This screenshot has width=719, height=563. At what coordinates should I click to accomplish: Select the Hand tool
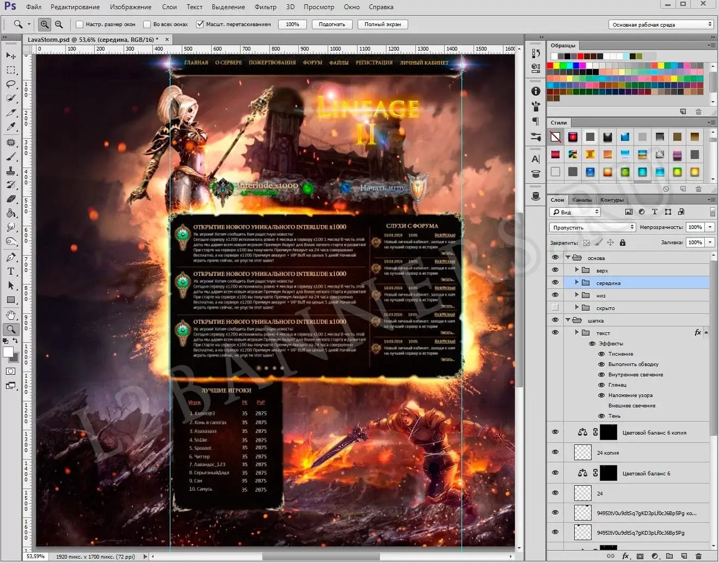pos(10,315)
